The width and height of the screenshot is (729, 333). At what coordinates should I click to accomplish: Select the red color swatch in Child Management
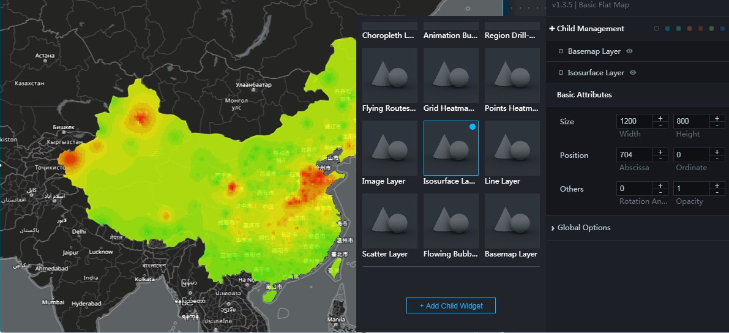(x=700, y=29)
